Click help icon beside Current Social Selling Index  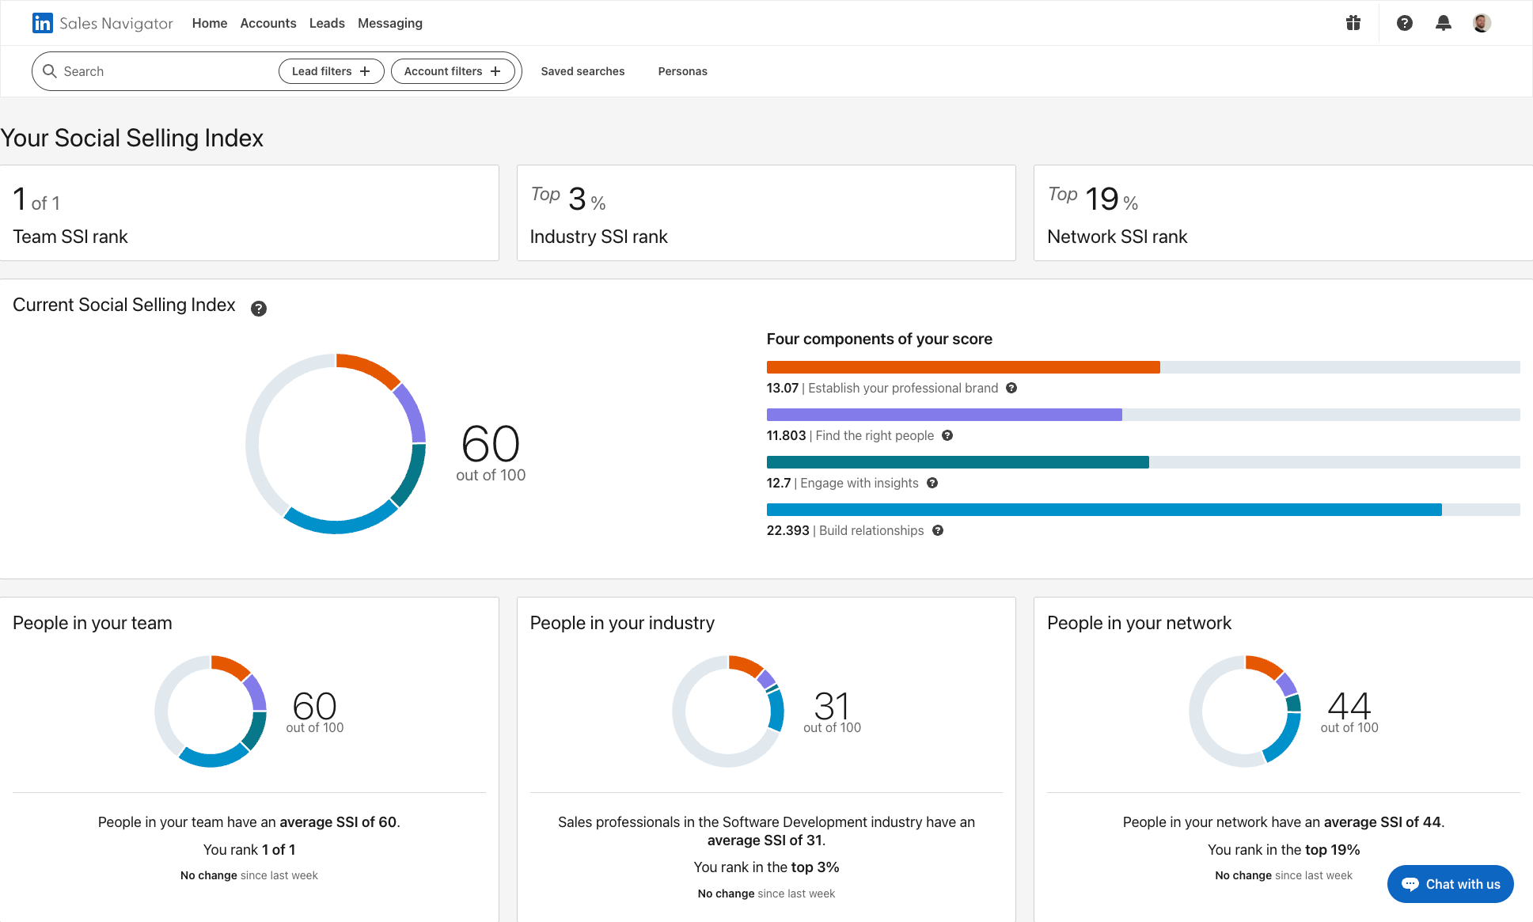tap(259, 309)
